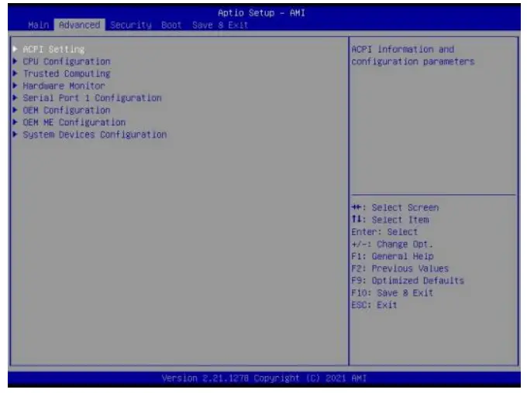Screen dimensions: 527x393
Task: Click the arrow beside Hardware Monitor
Action: (15, 85)
